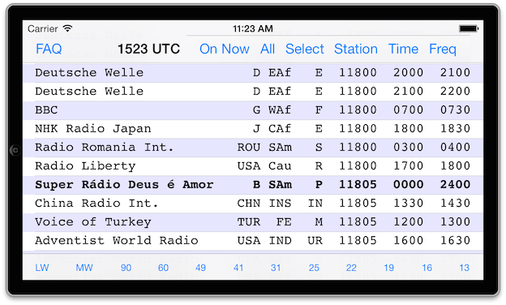Tap the TUR country code
Screen dimensions: 506x305
point(249,222)
